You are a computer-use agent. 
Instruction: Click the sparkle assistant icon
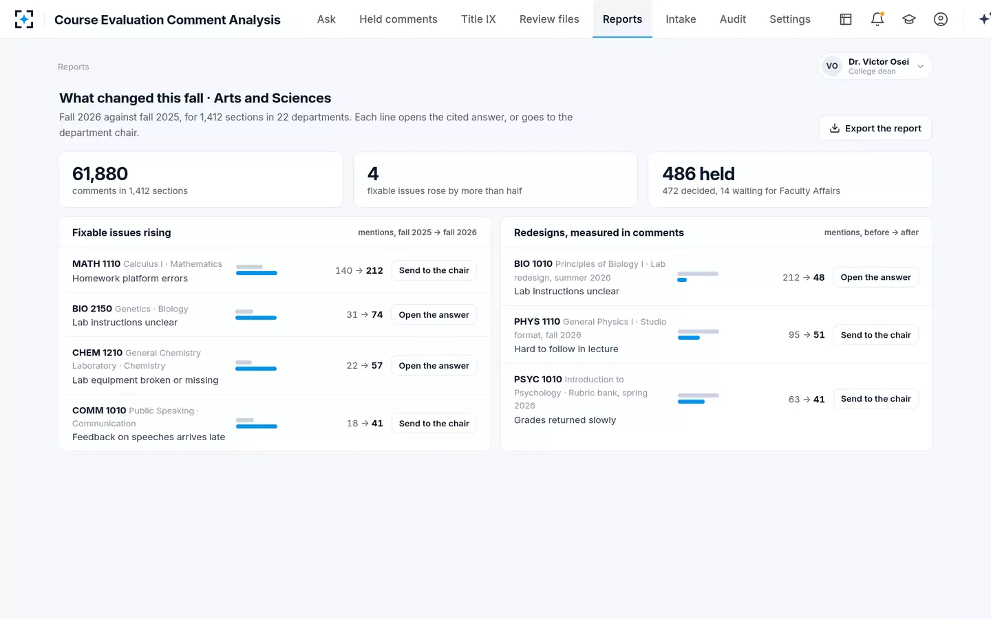pos(984,19)
